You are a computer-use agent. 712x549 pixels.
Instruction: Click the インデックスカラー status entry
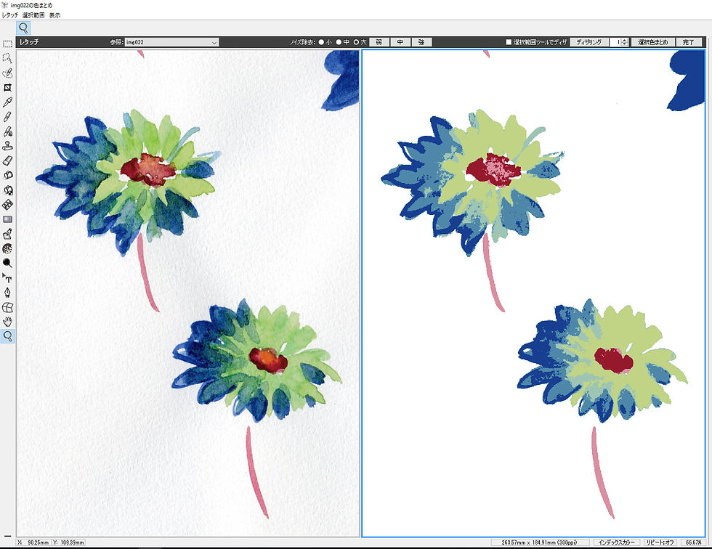[x=616, y=542]
